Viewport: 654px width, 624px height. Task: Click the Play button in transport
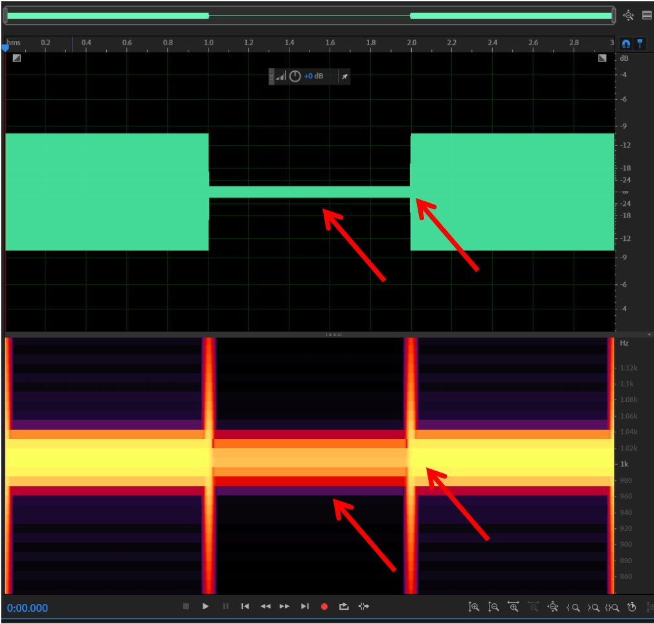click(205, 607)
